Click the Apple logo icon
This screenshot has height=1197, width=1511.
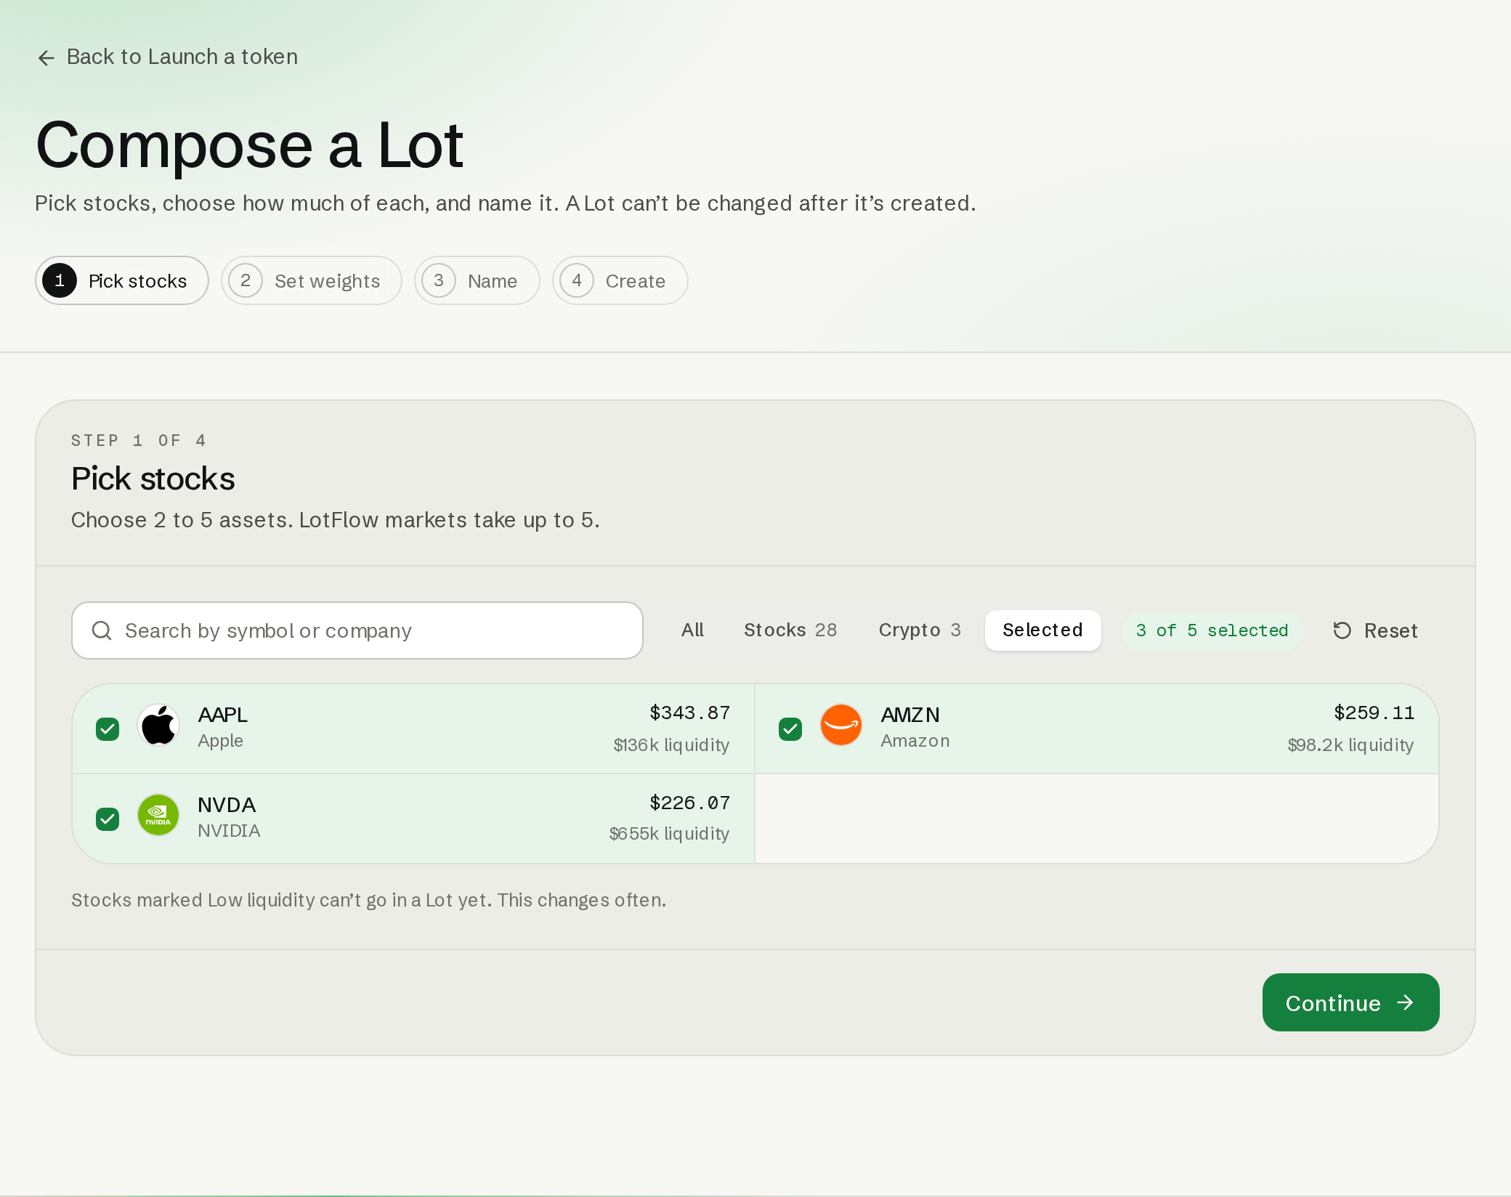pyautogui.click(x=158, y=725)
